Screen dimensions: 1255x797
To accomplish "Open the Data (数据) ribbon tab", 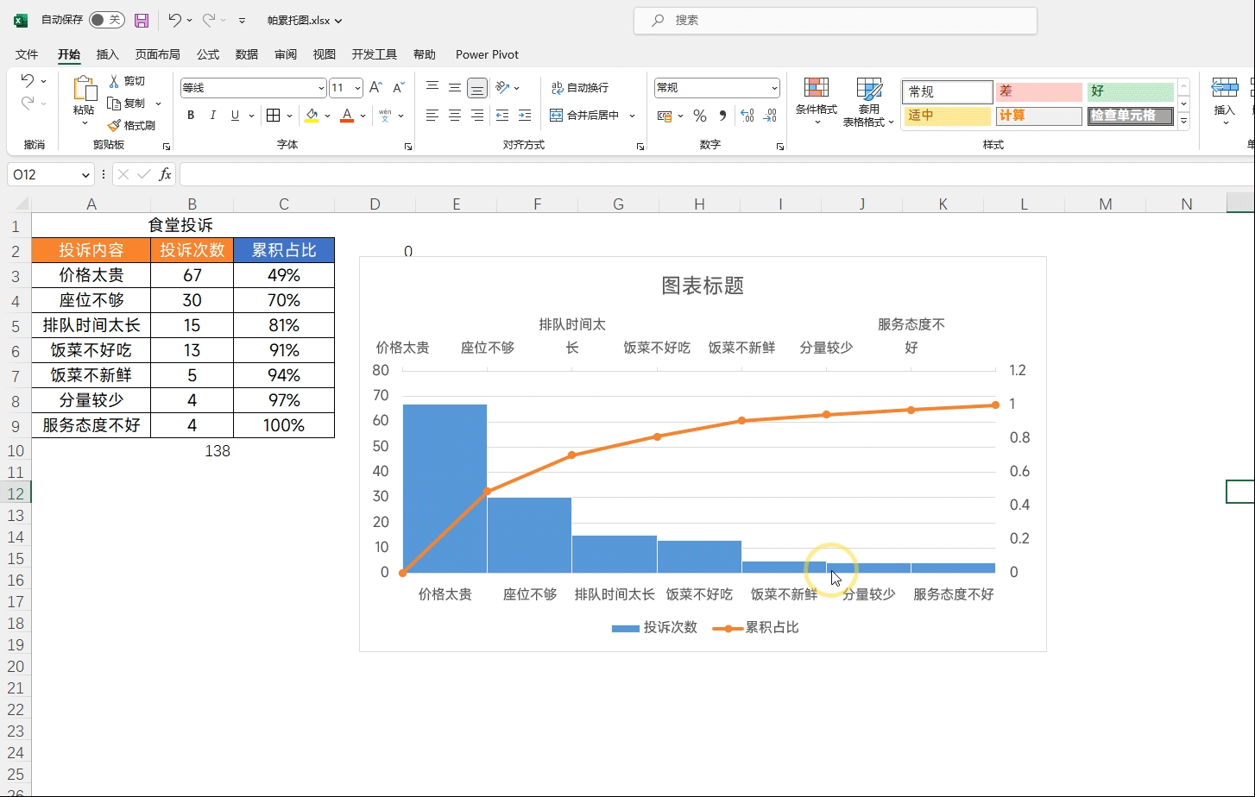I will point(247,54).
